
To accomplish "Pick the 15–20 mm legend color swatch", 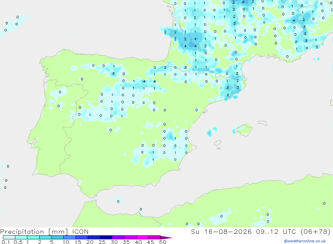I will pyautogui.click(x=82, y=237).
